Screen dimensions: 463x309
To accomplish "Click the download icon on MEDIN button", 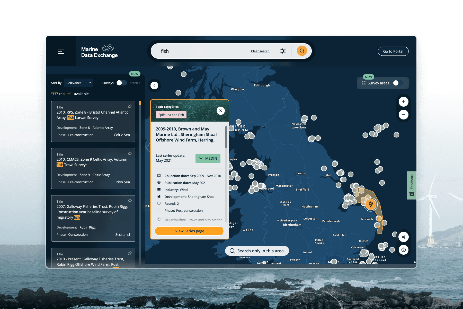I will click(201, 158).
